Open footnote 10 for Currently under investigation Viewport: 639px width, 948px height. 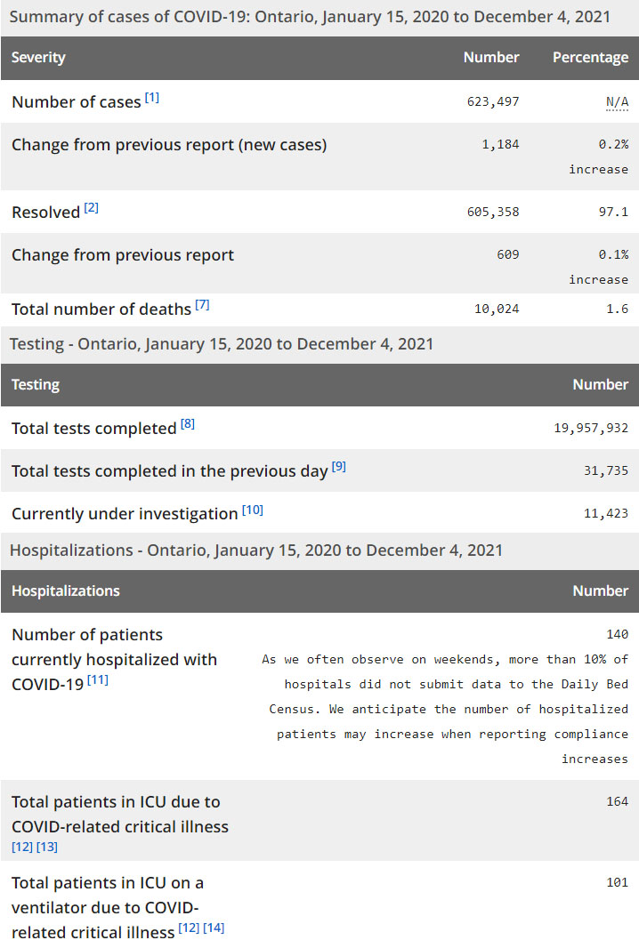click(x=253, y=510)
